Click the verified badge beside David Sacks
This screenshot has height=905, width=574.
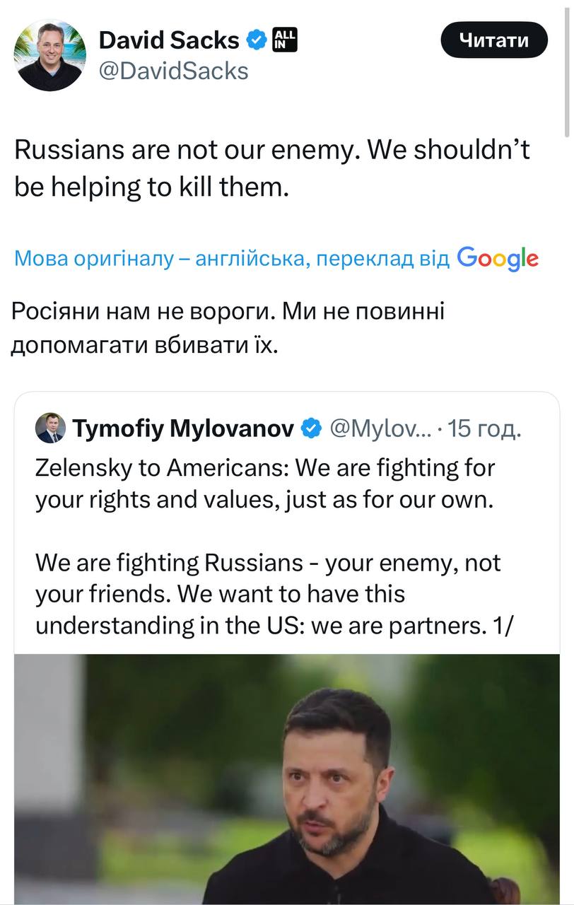point(257,40)
